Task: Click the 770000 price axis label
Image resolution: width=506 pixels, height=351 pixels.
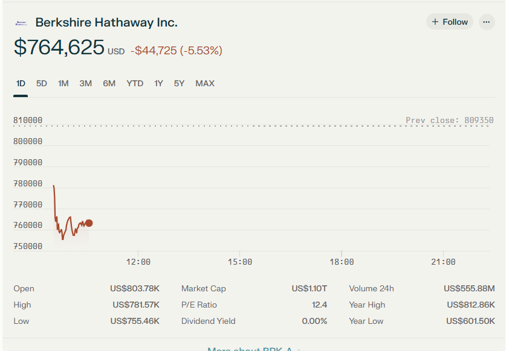Action: pyautogui.click(x=28, y=204)
